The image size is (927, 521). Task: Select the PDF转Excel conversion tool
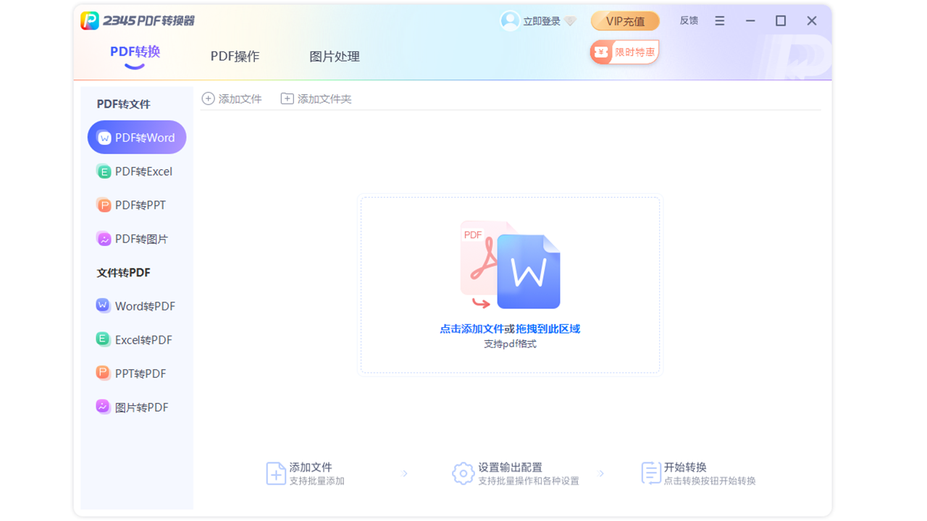coord(137,171)
